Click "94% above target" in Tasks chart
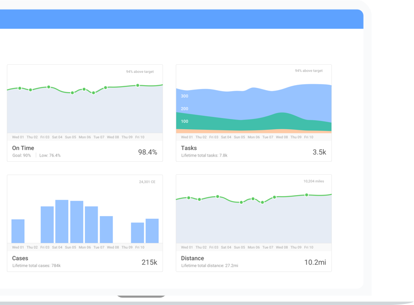 click(309, 71)
